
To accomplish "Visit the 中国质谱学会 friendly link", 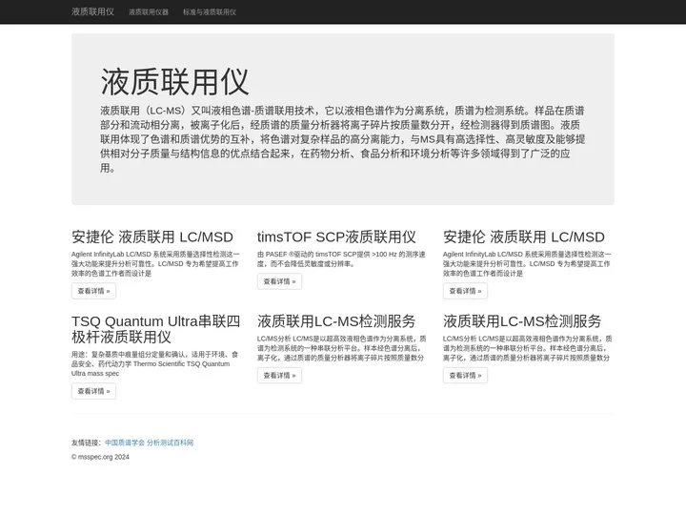I will 125,443.
